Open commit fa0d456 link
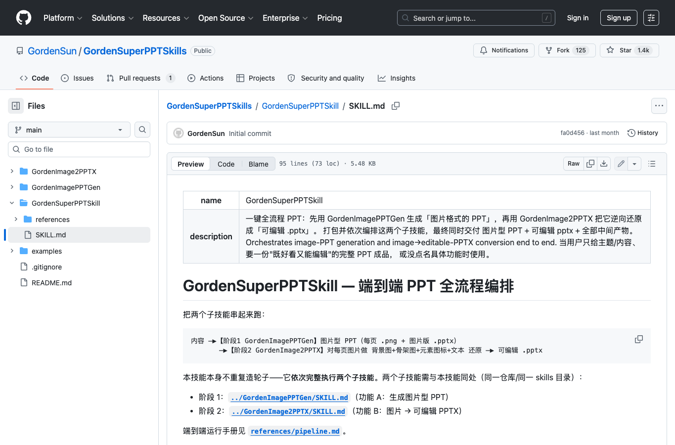This screenshot has width=675, height=445. 572,133
